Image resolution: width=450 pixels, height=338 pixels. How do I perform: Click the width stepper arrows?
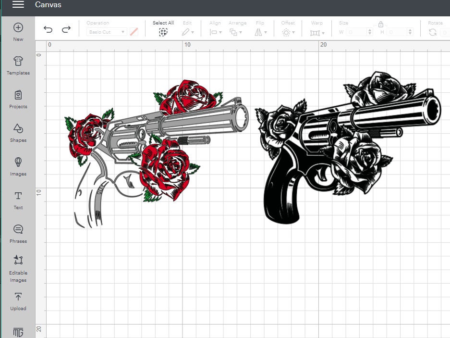[370, 32]
